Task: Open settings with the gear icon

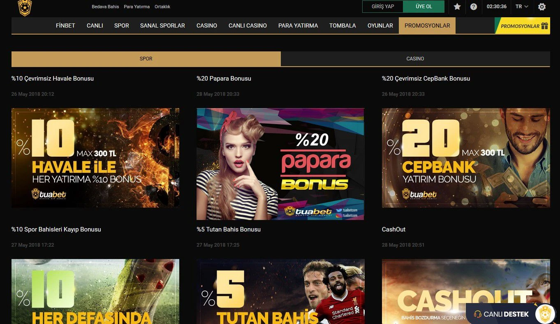Action: pyautogui.click(x=542, y=7)
